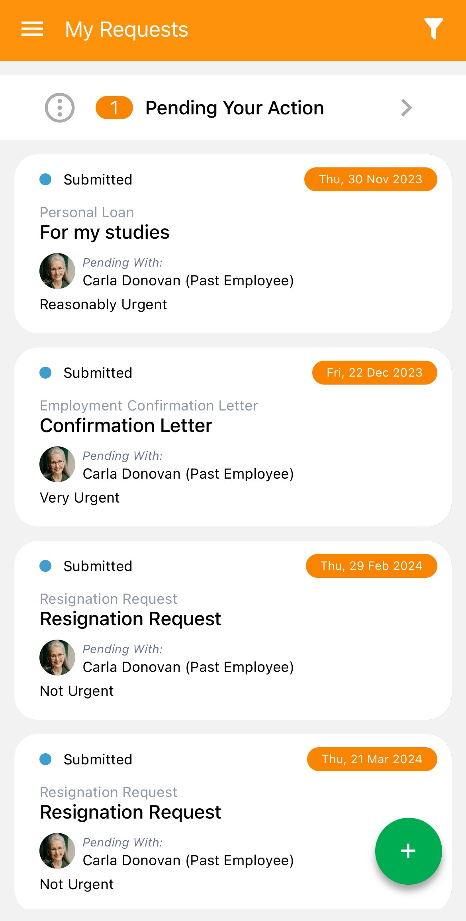The image size is (466, 921).
Task: Open the Pending Your Action section
Action: click(235, 108)
